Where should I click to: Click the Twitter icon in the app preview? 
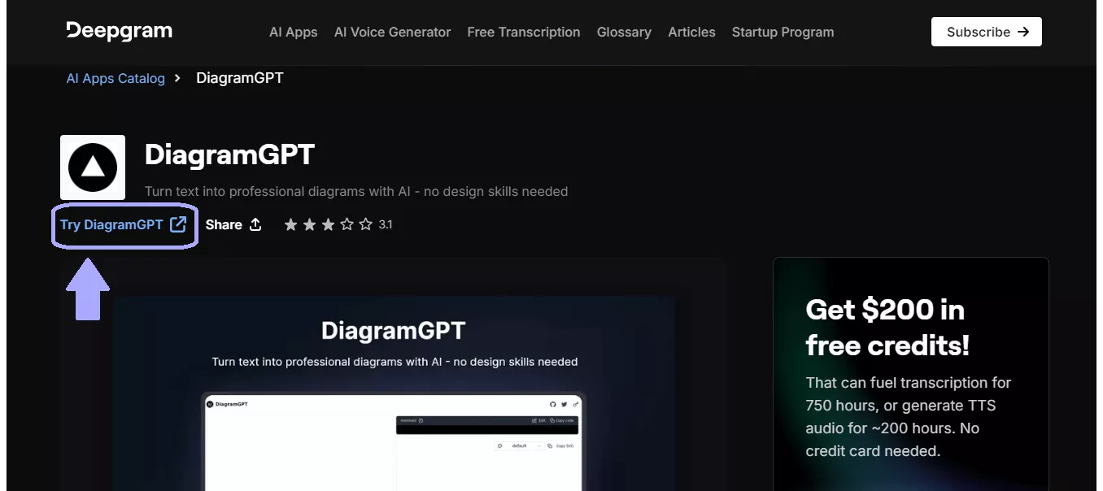565,404
